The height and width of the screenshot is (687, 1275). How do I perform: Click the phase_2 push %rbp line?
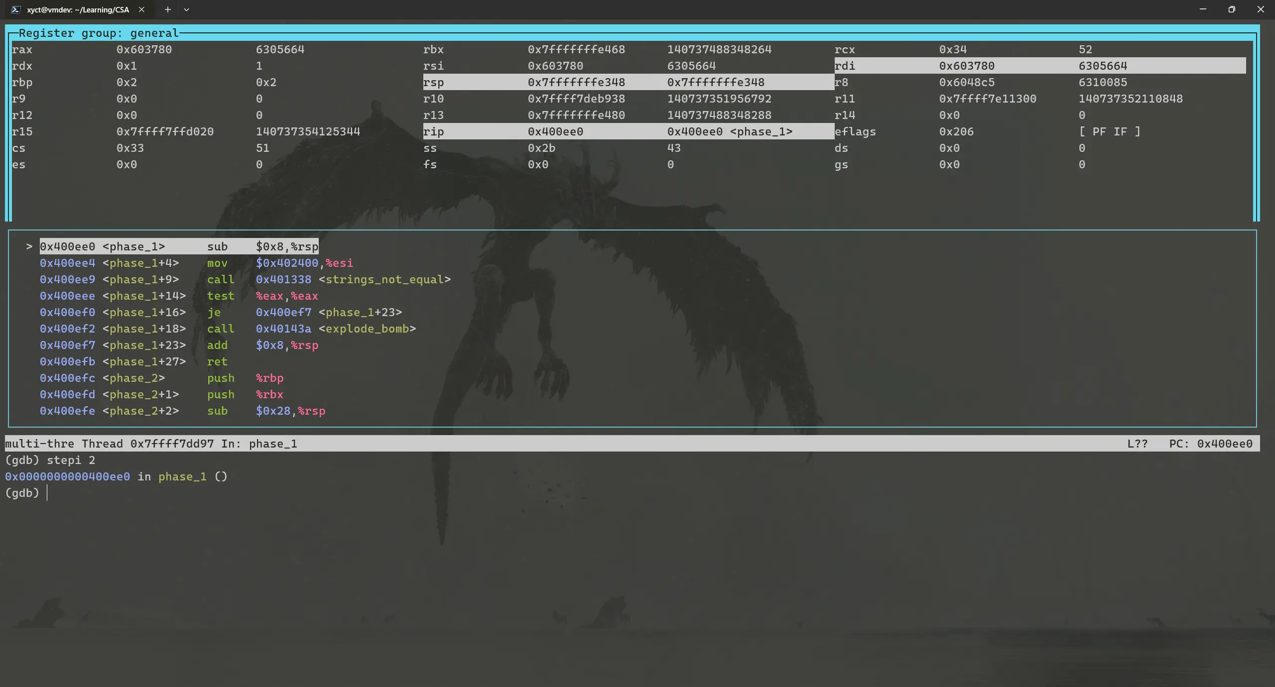pyautogui.click(x=161, y=378)
